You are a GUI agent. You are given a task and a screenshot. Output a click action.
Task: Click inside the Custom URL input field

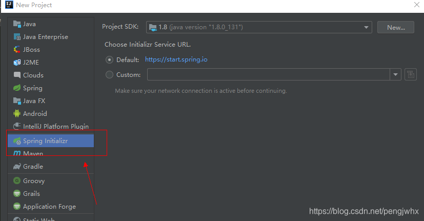[268, 74]
